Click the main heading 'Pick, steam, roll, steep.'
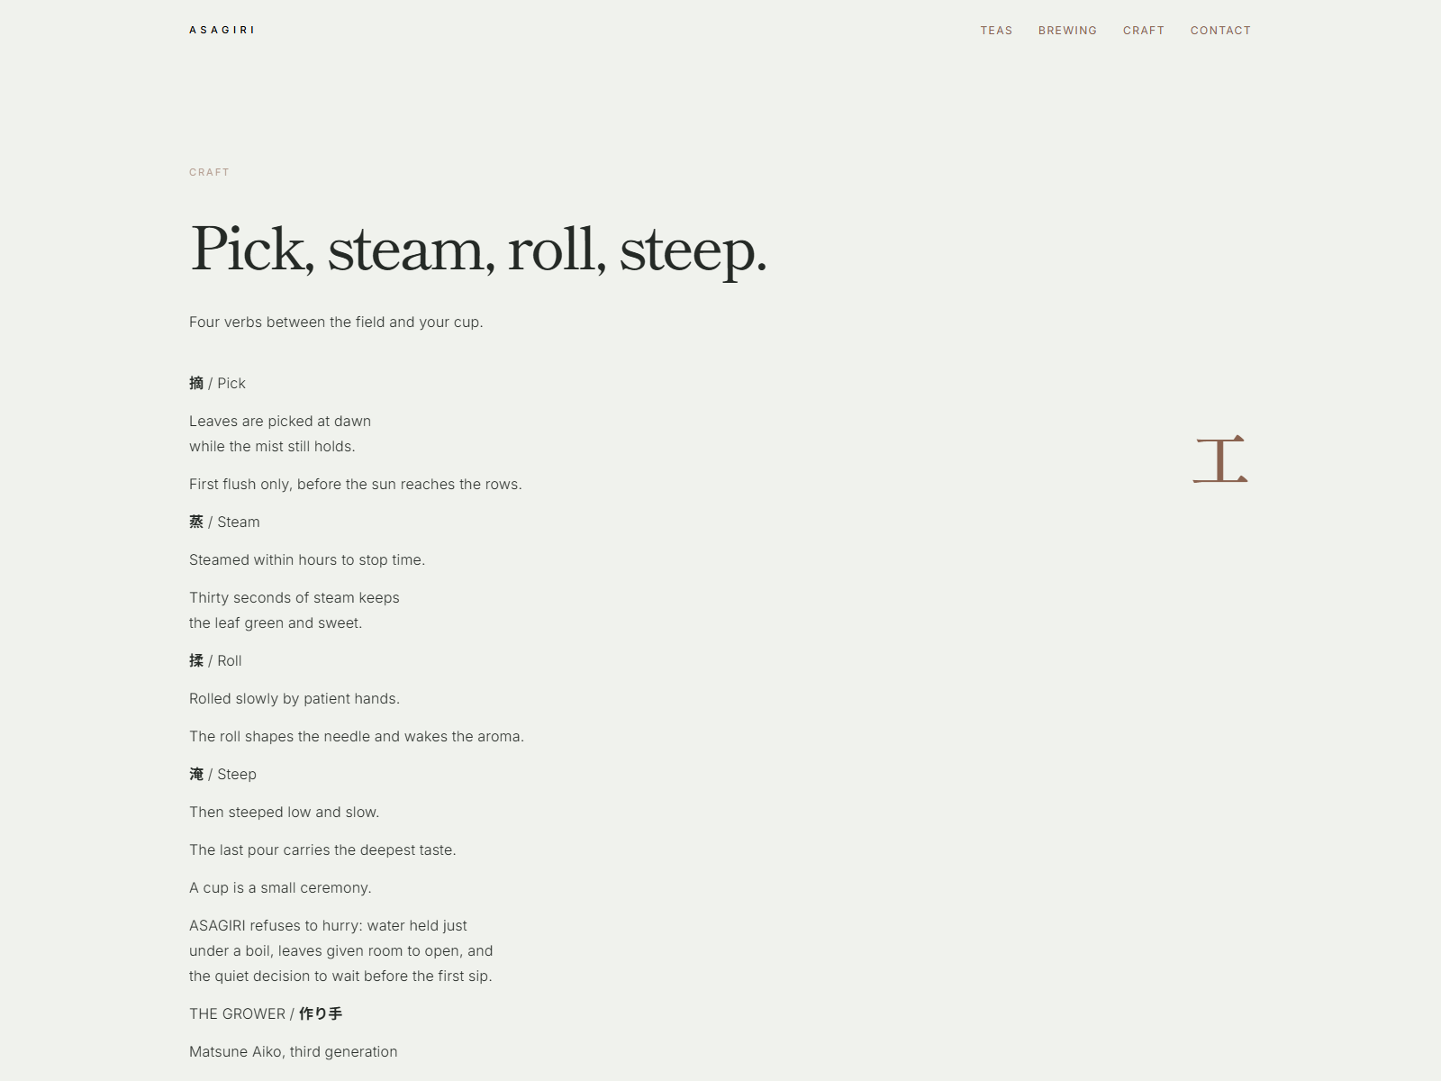This screenshot has width=1441, height=1081. (x=478, y=250)
